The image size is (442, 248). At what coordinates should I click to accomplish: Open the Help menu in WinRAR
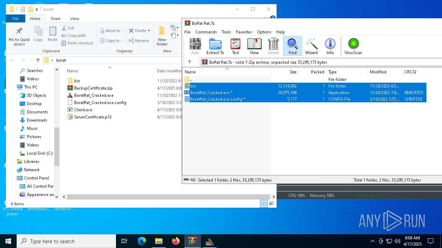[x=280, y=32]
